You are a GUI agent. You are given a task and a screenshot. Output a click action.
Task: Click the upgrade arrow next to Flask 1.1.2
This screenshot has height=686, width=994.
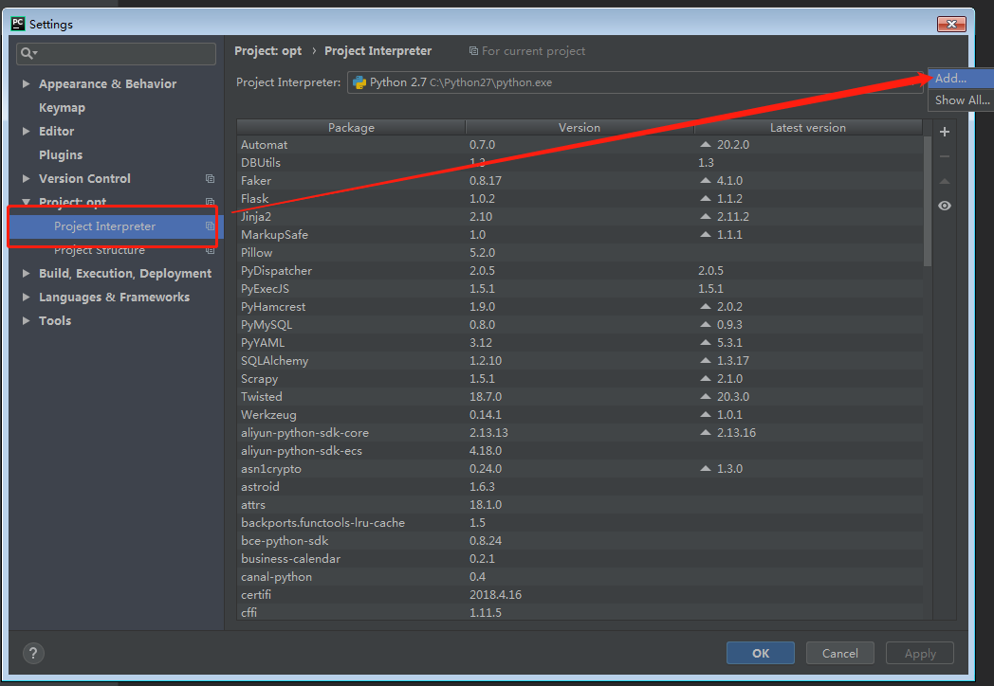[x=706, y=198]
